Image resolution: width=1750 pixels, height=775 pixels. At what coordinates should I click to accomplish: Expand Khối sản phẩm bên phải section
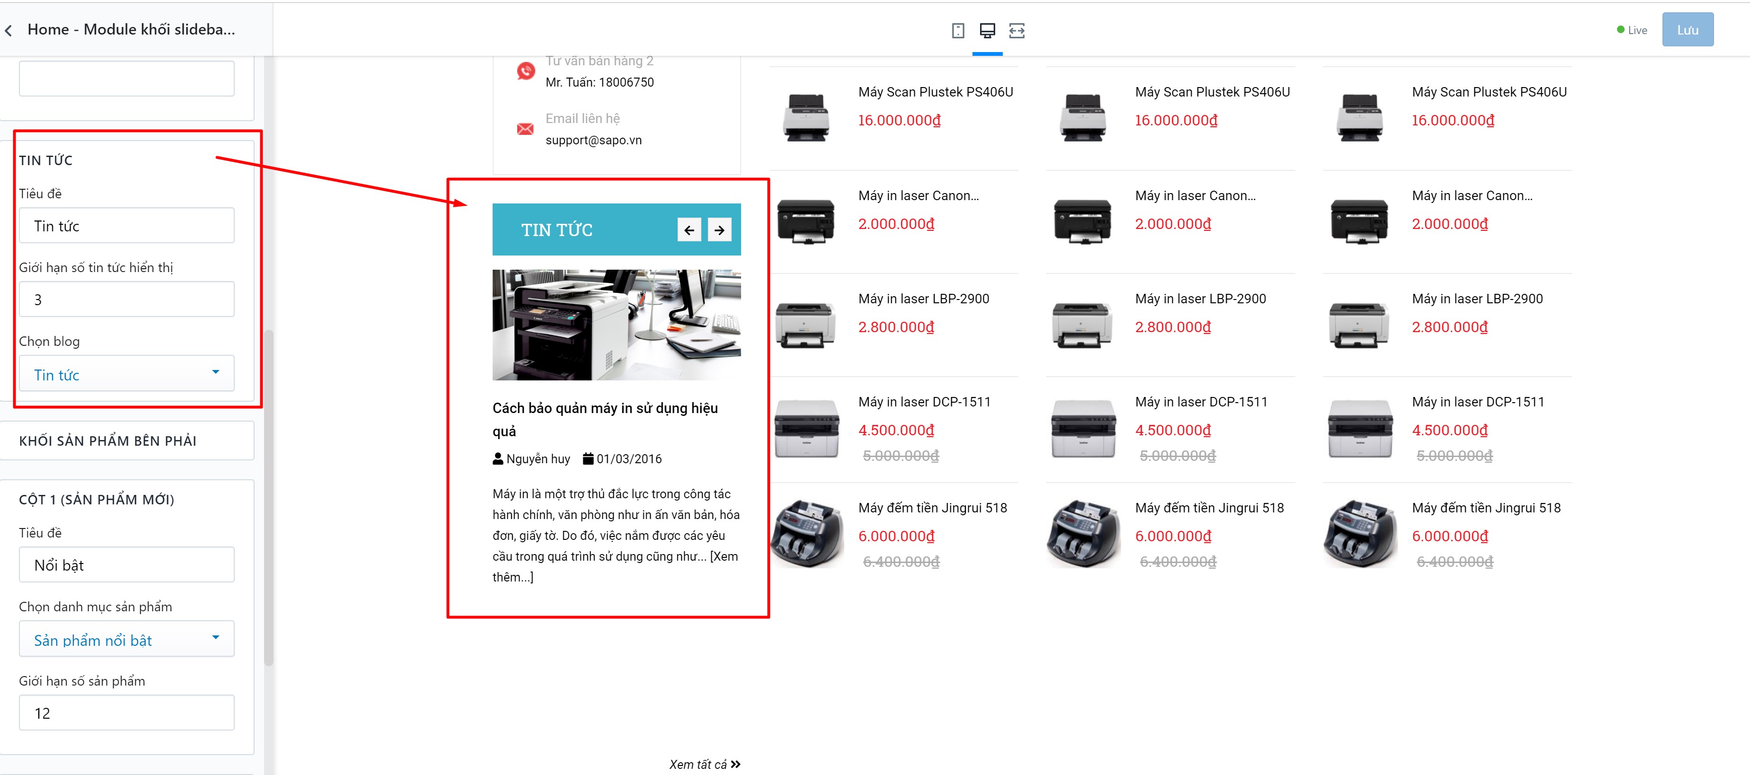126,441
